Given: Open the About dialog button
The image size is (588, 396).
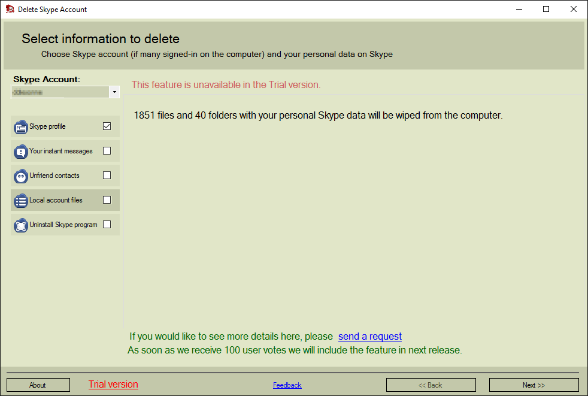Looking at the screenshot, I should (x=38, y=385).
